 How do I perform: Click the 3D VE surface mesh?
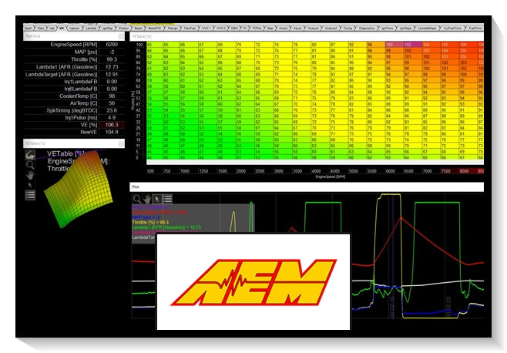(79, 190)
